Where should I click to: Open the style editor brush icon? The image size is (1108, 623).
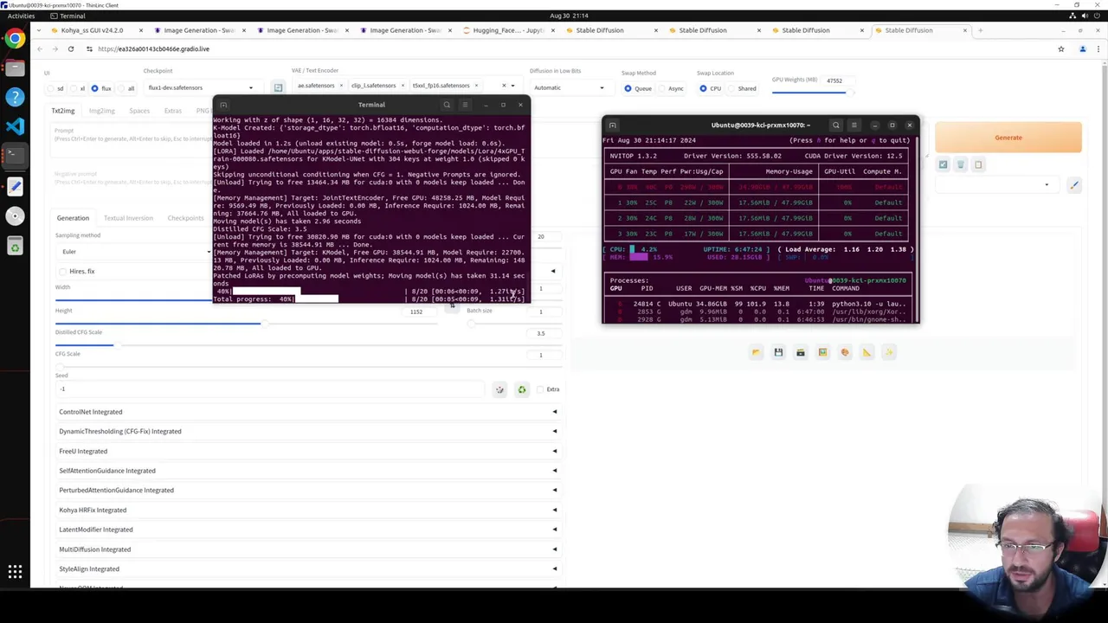(1074, 184)
